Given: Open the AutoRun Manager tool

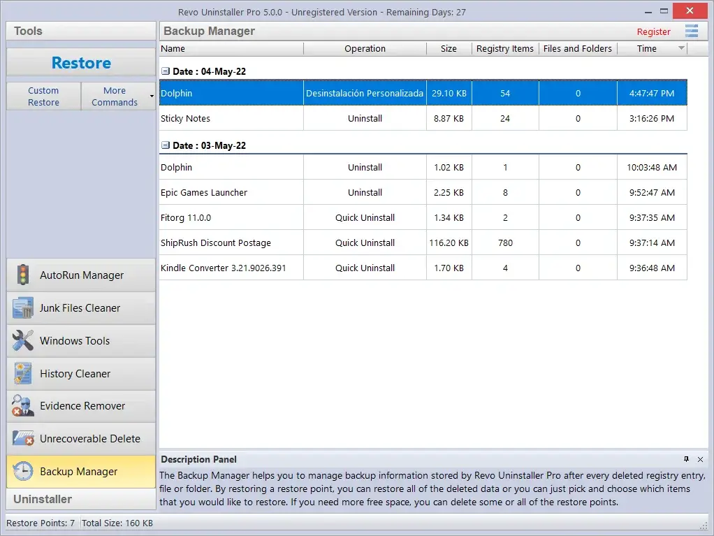Looking at the screenshot, I should coord(80,275).
